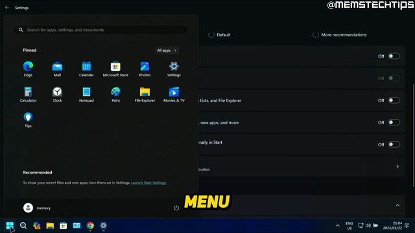The image size is (415, 233).
Task: Open Settings pinned app icon
Action: [x=174, y=69]
